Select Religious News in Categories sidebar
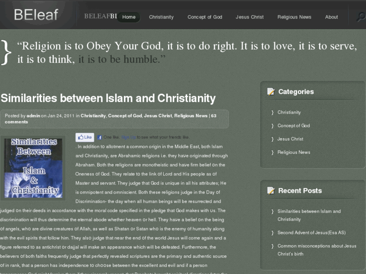The image size is (366, 274). [x=294, y=152]
